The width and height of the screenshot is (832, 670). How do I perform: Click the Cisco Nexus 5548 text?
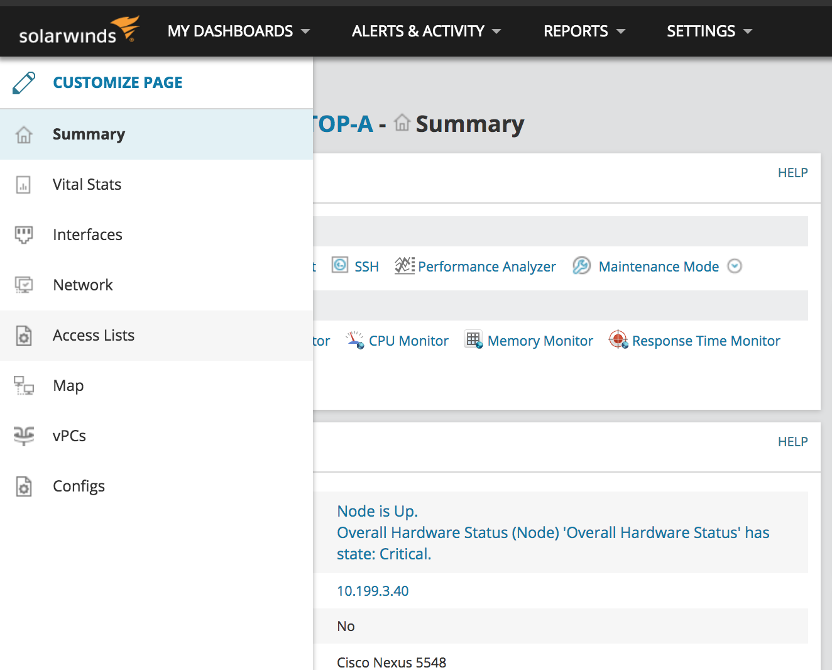pyautogui.click(x=391, y=662)
